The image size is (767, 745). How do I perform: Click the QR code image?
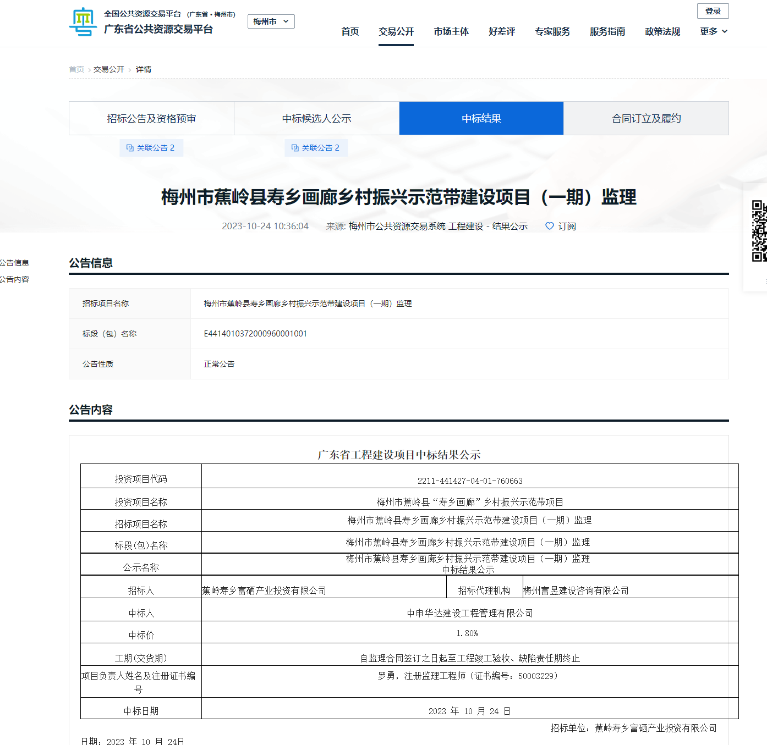759,231
